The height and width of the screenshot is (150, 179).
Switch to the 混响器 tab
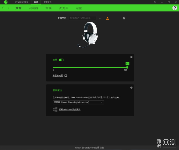coord(33,8)
